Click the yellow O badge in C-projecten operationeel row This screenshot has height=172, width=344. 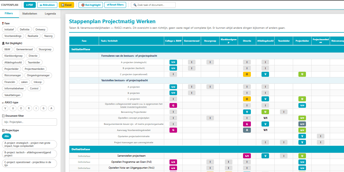coord(247,74)
